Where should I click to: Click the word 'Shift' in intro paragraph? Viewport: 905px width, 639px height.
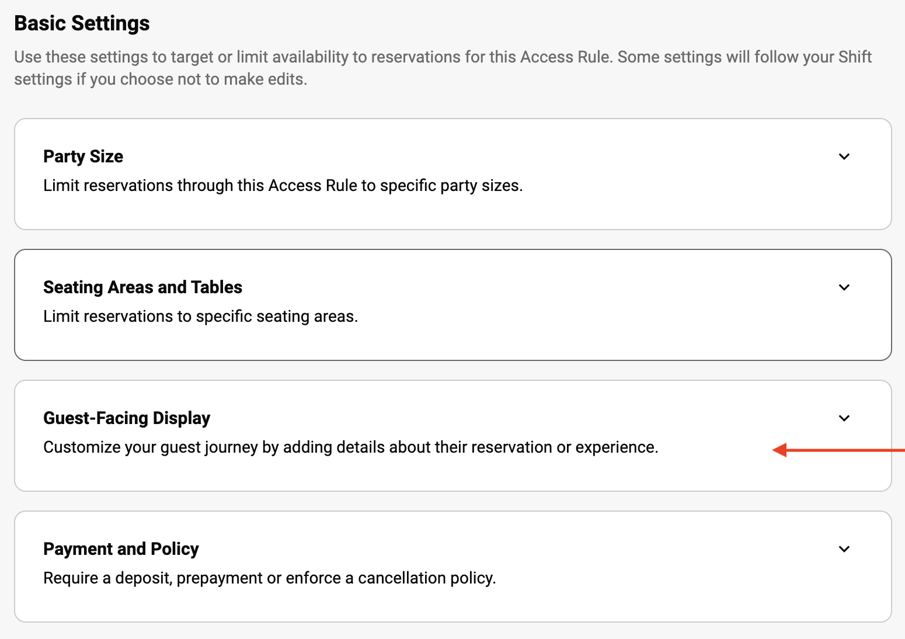click(x=855, y=57)
